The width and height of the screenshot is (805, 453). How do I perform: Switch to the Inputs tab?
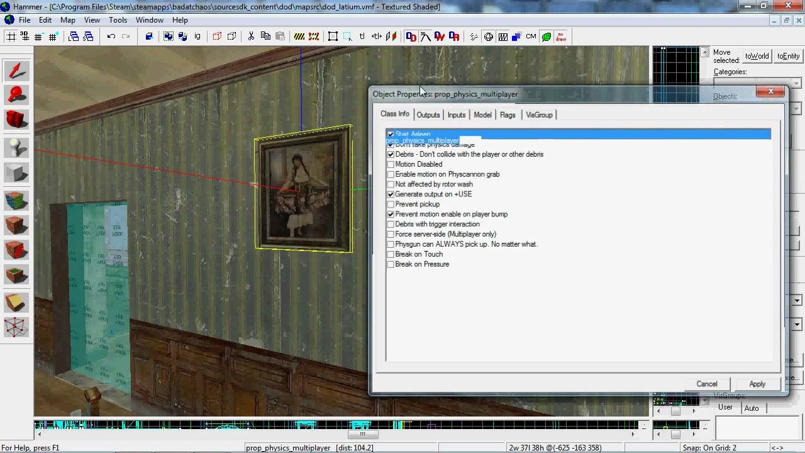click(457, 115)
